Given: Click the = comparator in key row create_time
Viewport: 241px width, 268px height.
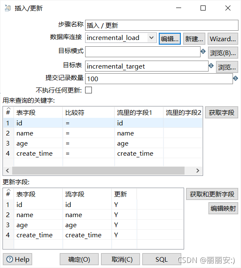Looking at the screenshot, I should pyautogui.click(x=88, y=153).
